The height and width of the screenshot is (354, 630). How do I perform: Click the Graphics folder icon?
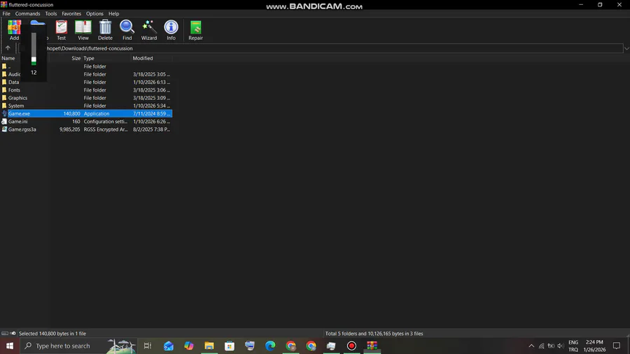[x=4, y=98]
